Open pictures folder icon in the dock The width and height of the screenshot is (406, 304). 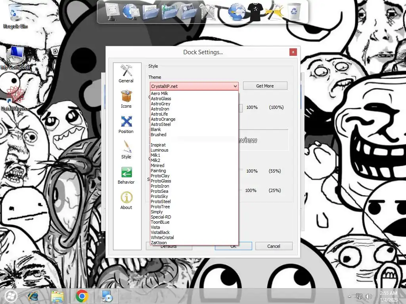(188, 11)
